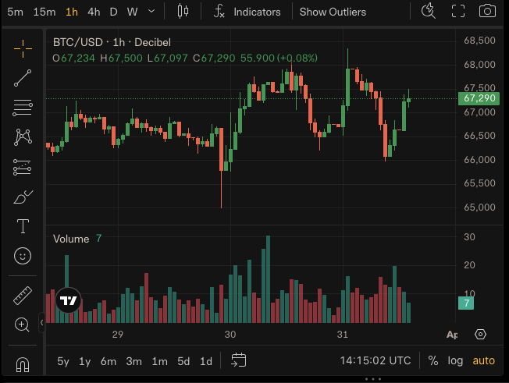The height and width of the screenshot is (383, 509).
Task: Switch to the 5m timeframe
Action: click(x=16, y=12)
